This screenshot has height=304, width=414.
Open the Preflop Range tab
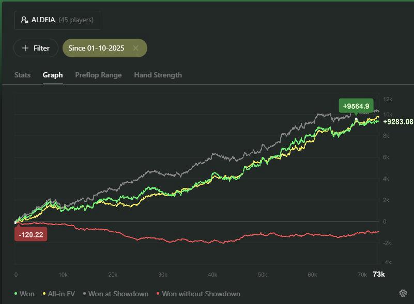[98, 75]
